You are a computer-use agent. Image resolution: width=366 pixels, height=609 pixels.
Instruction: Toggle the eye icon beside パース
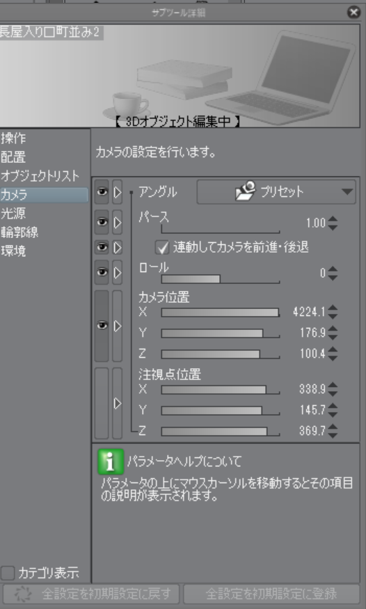[102, 222]
